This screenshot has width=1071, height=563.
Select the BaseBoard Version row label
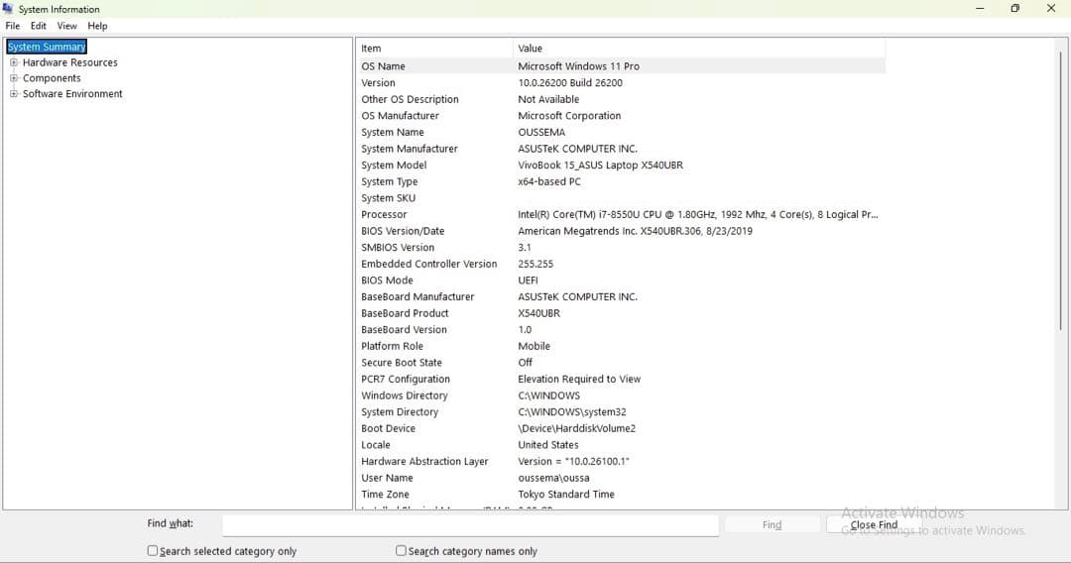404,329
